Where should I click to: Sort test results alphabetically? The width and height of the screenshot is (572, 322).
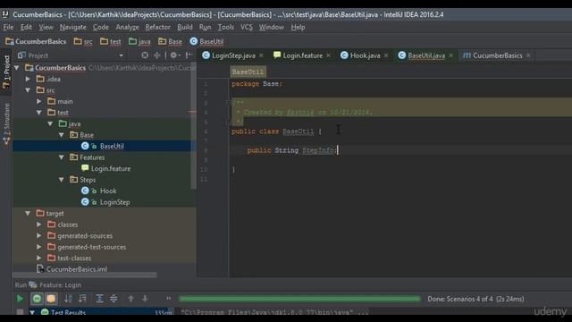pos(68,299)
